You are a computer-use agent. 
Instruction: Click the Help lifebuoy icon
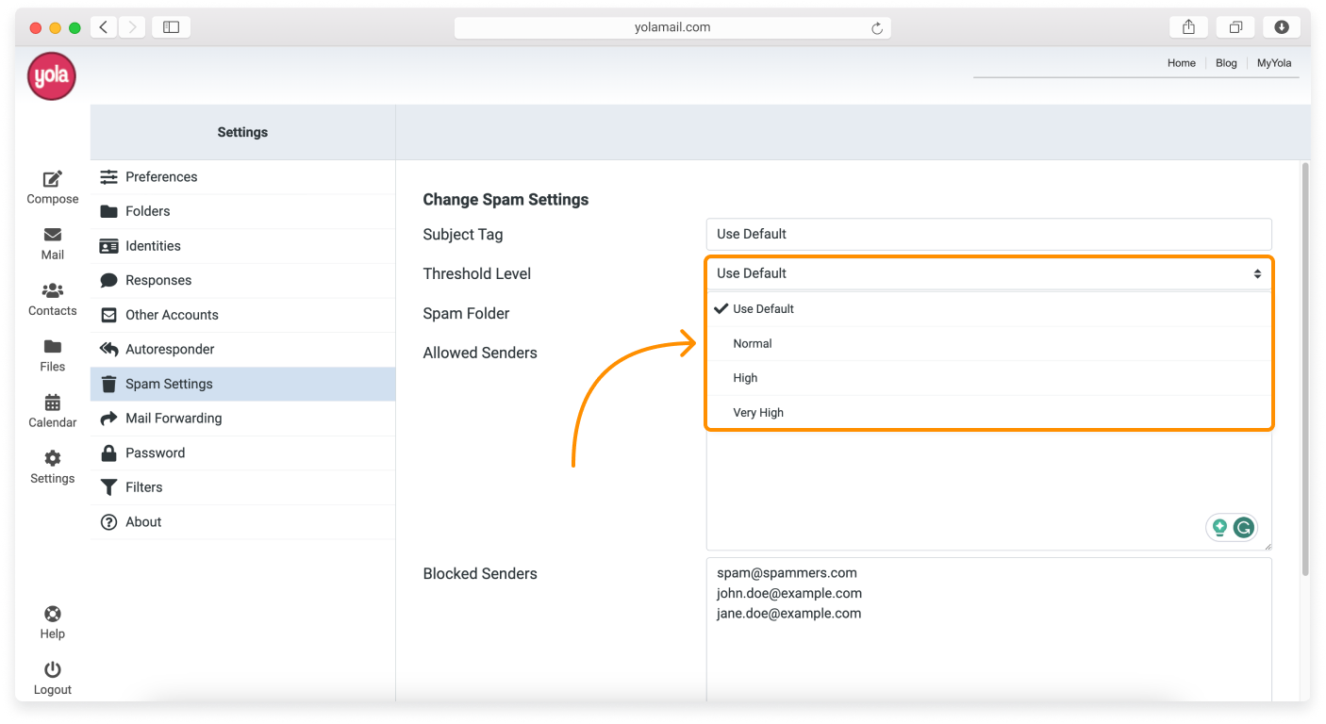(x=53, y=614)
